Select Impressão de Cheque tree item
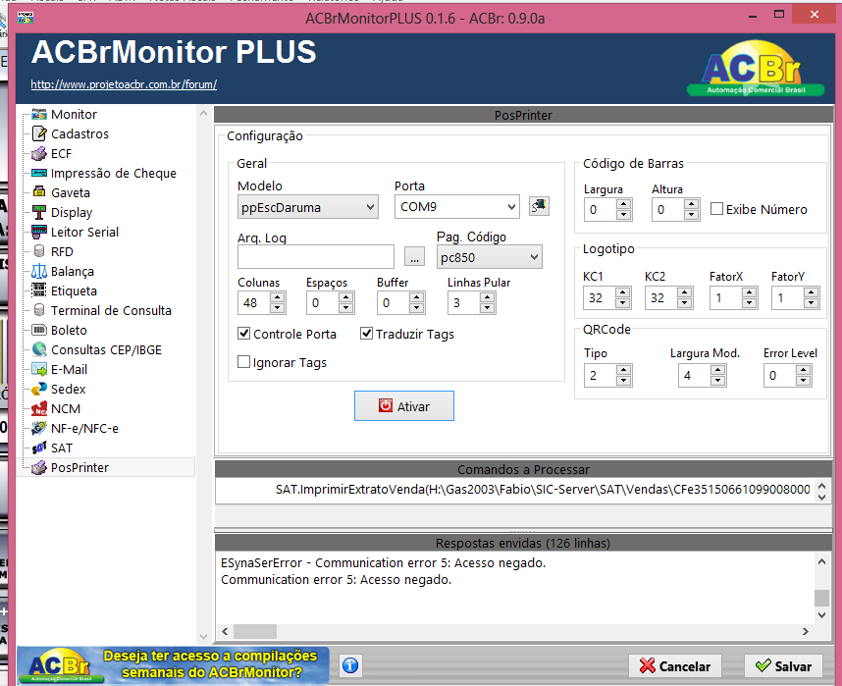 coord(113,173)
